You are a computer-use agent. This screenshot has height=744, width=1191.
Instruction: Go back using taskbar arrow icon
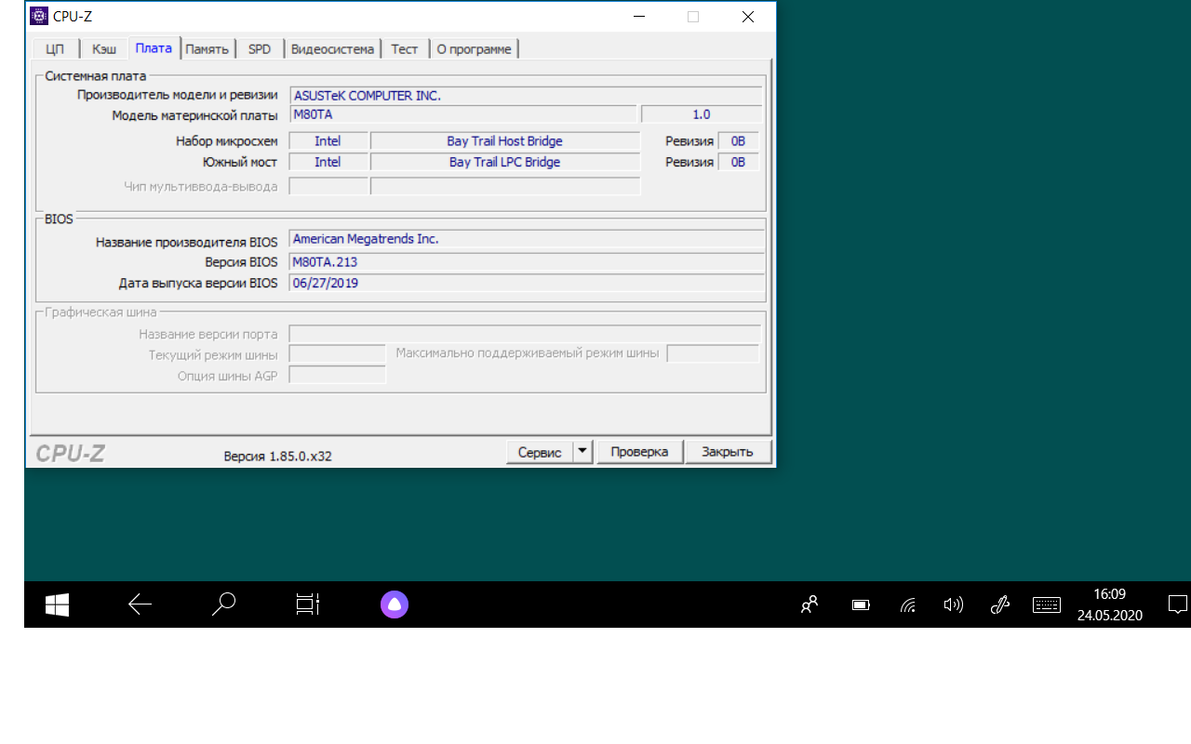[x=140, y=605]
